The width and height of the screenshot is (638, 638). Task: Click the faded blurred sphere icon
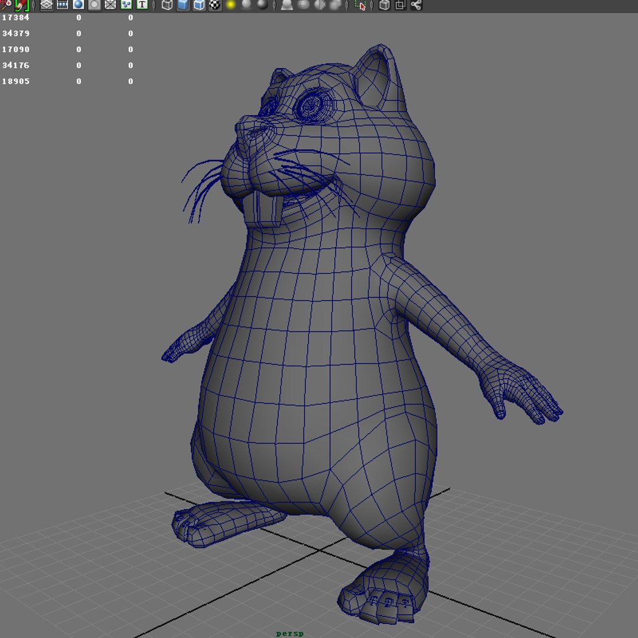336,5
